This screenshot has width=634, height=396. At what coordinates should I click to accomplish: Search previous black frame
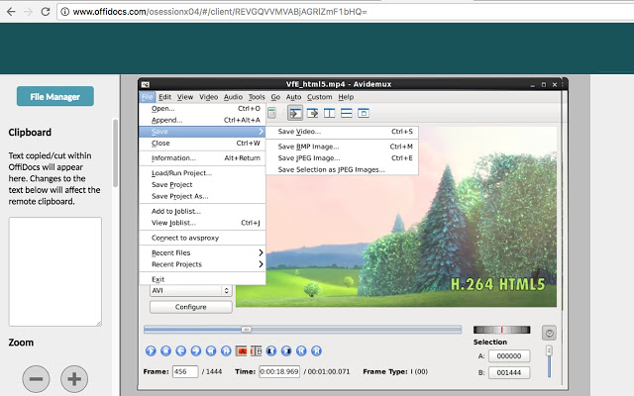pos(271,350)
